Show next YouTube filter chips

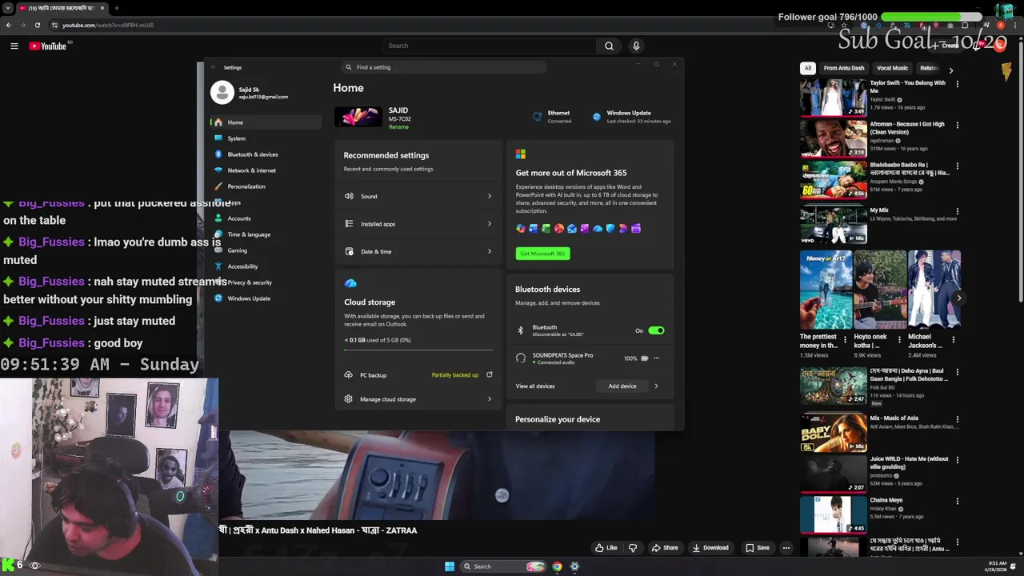(950, 70)
